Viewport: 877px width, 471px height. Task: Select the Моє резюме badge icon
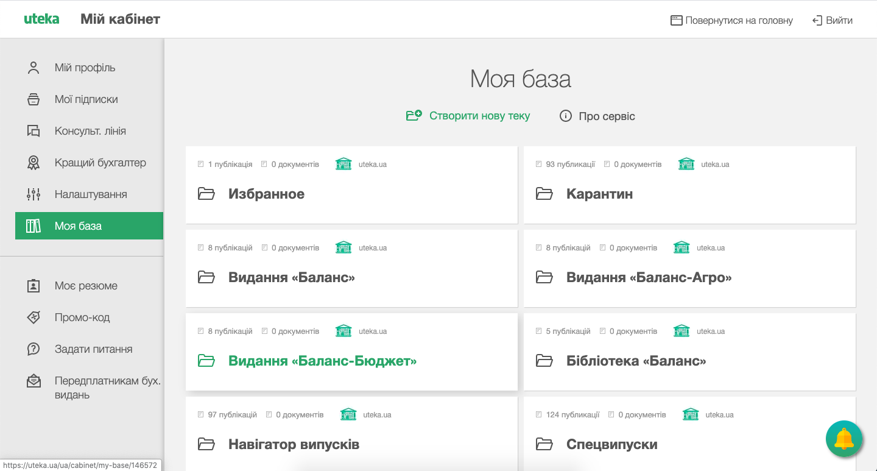pos(33,285)
